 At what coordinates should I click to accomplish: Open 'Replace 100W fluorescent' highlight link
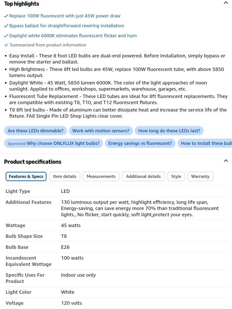[x=65, y=16]
